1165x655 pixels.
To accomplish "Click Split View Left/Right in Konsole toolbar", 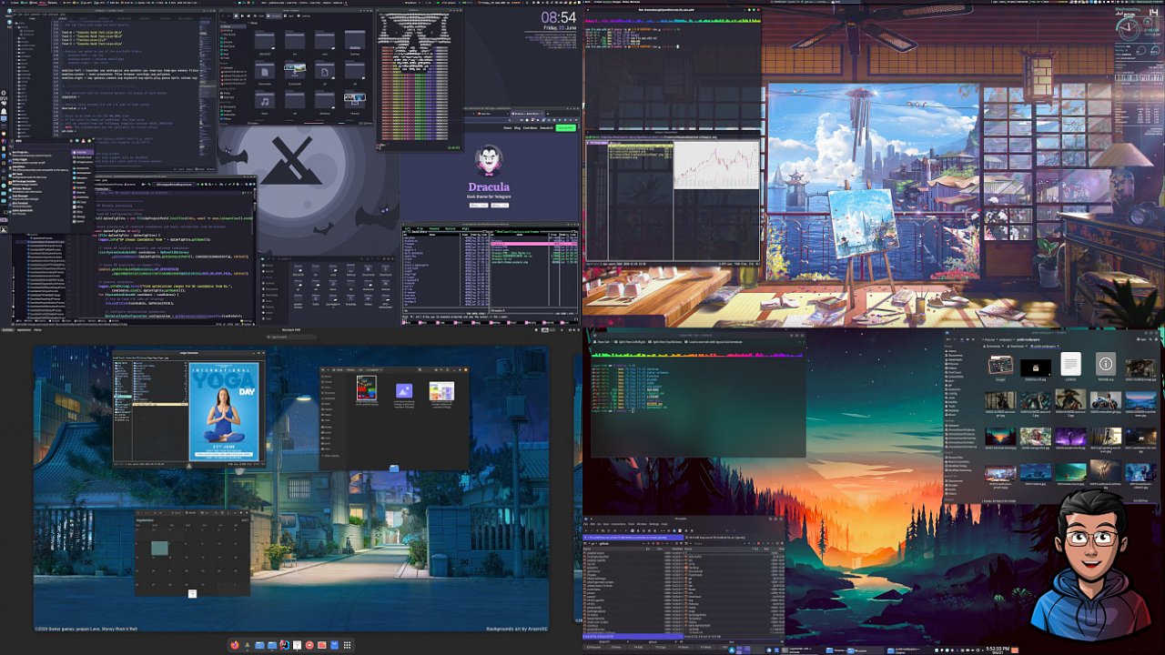I will pos(630,342).
